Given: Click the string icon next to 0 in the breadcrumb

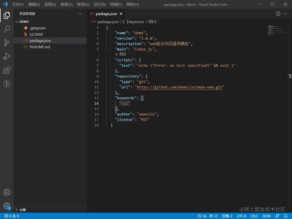Looking at the screenshot, I should [151, 22].
